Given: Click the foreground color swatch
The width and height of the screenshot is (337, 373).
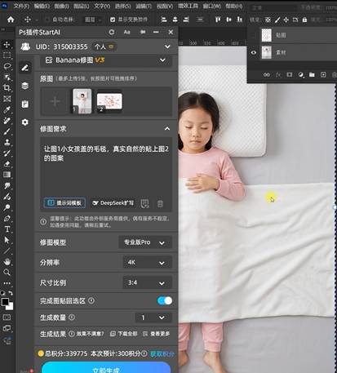Looking at the screenshot, I should point(5,302).
